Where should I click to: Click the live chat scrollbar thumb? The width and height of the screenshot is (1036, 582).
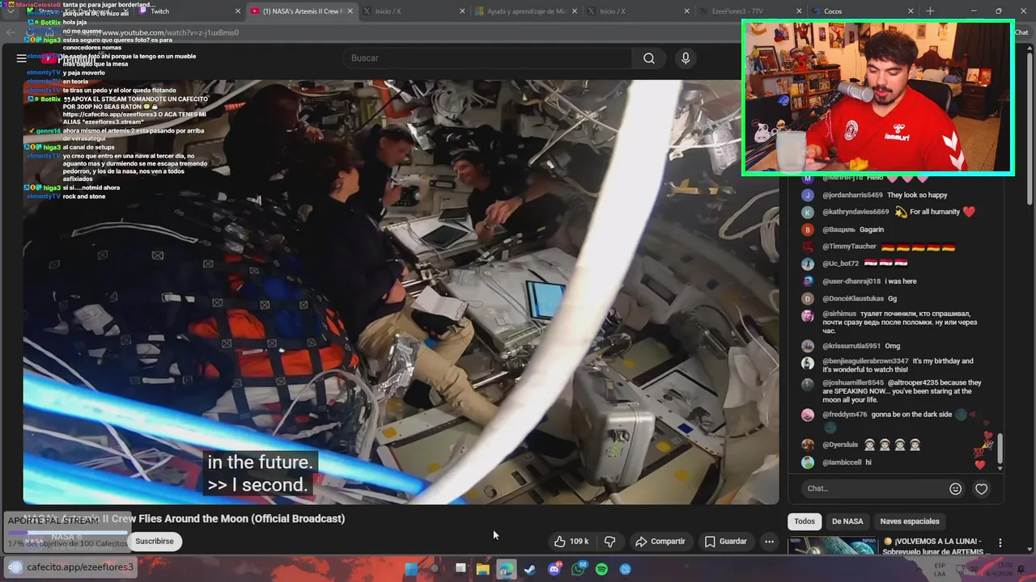(x=1000, y=448)
